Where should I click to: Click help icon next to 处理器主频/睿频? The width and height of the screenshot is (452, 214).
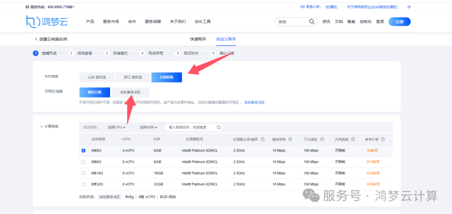click(262, 139)
